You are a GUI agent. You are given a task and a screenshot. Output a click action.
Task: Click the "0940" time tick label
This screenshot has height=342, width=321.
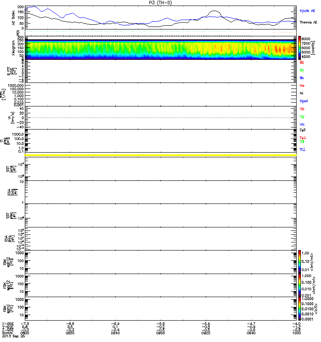click(251, 333)
